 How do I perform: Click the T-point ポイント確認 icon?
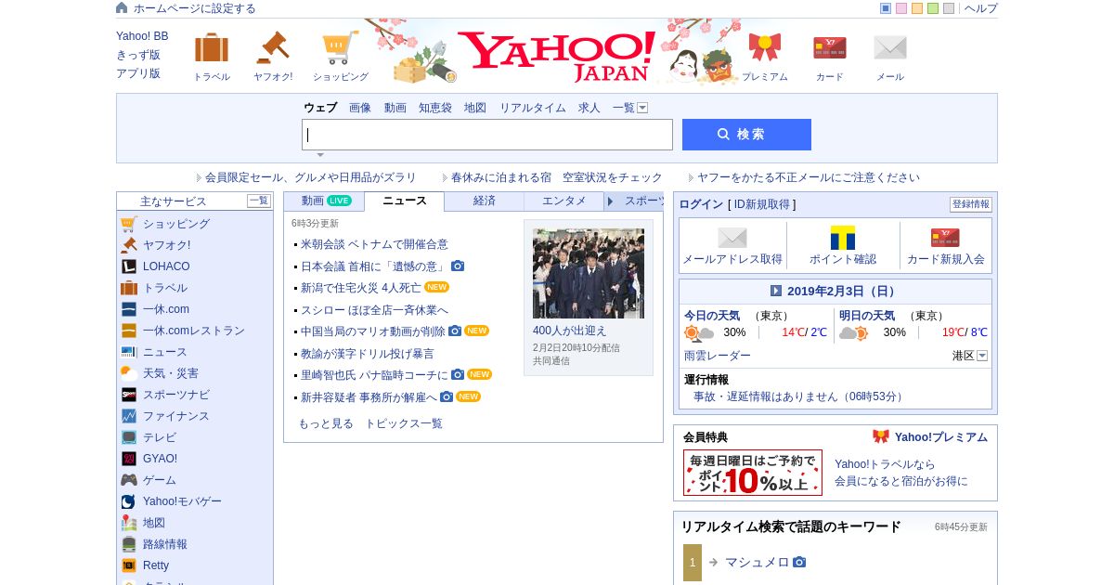(x=843, y=238)
